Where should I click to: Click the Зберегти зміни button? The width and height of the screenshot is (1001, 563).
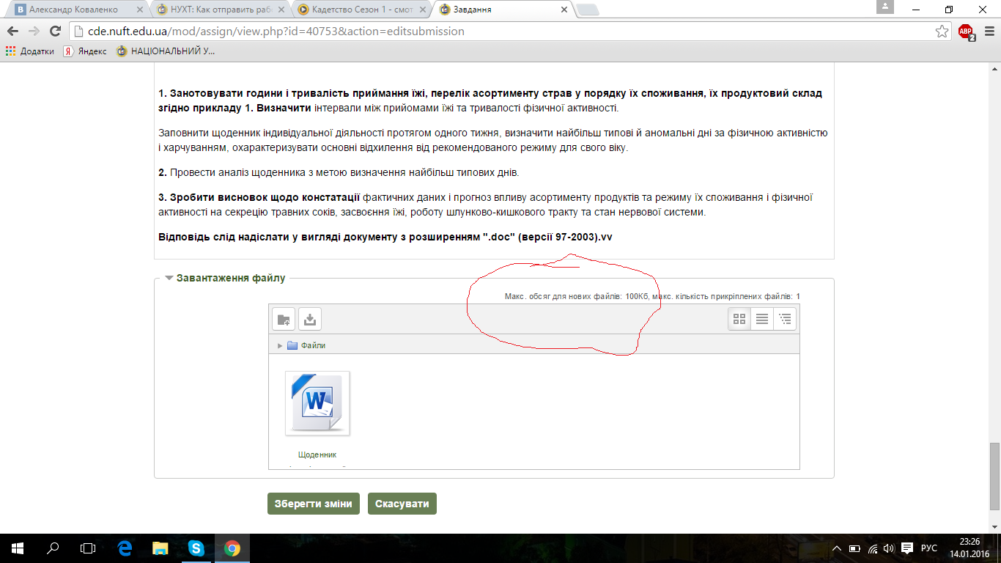[314, 504]
